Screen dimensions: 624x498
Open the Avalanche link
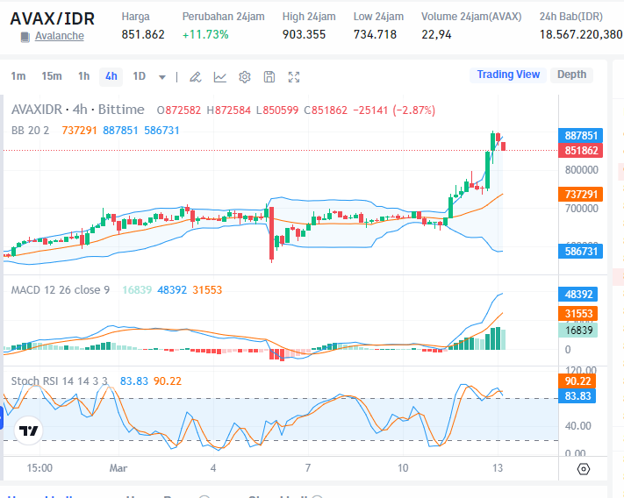(60, 36)
